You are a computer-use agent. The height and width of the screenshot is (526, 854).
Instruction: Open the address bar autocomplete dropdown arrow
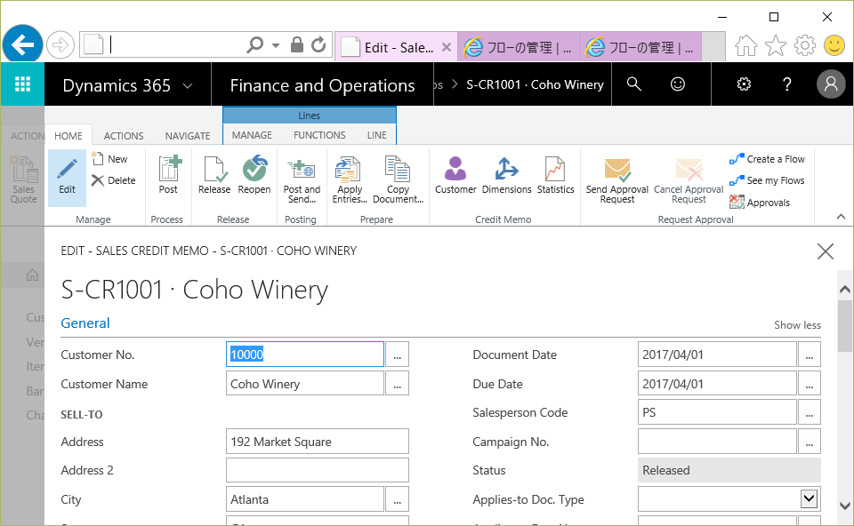point(276,45)
